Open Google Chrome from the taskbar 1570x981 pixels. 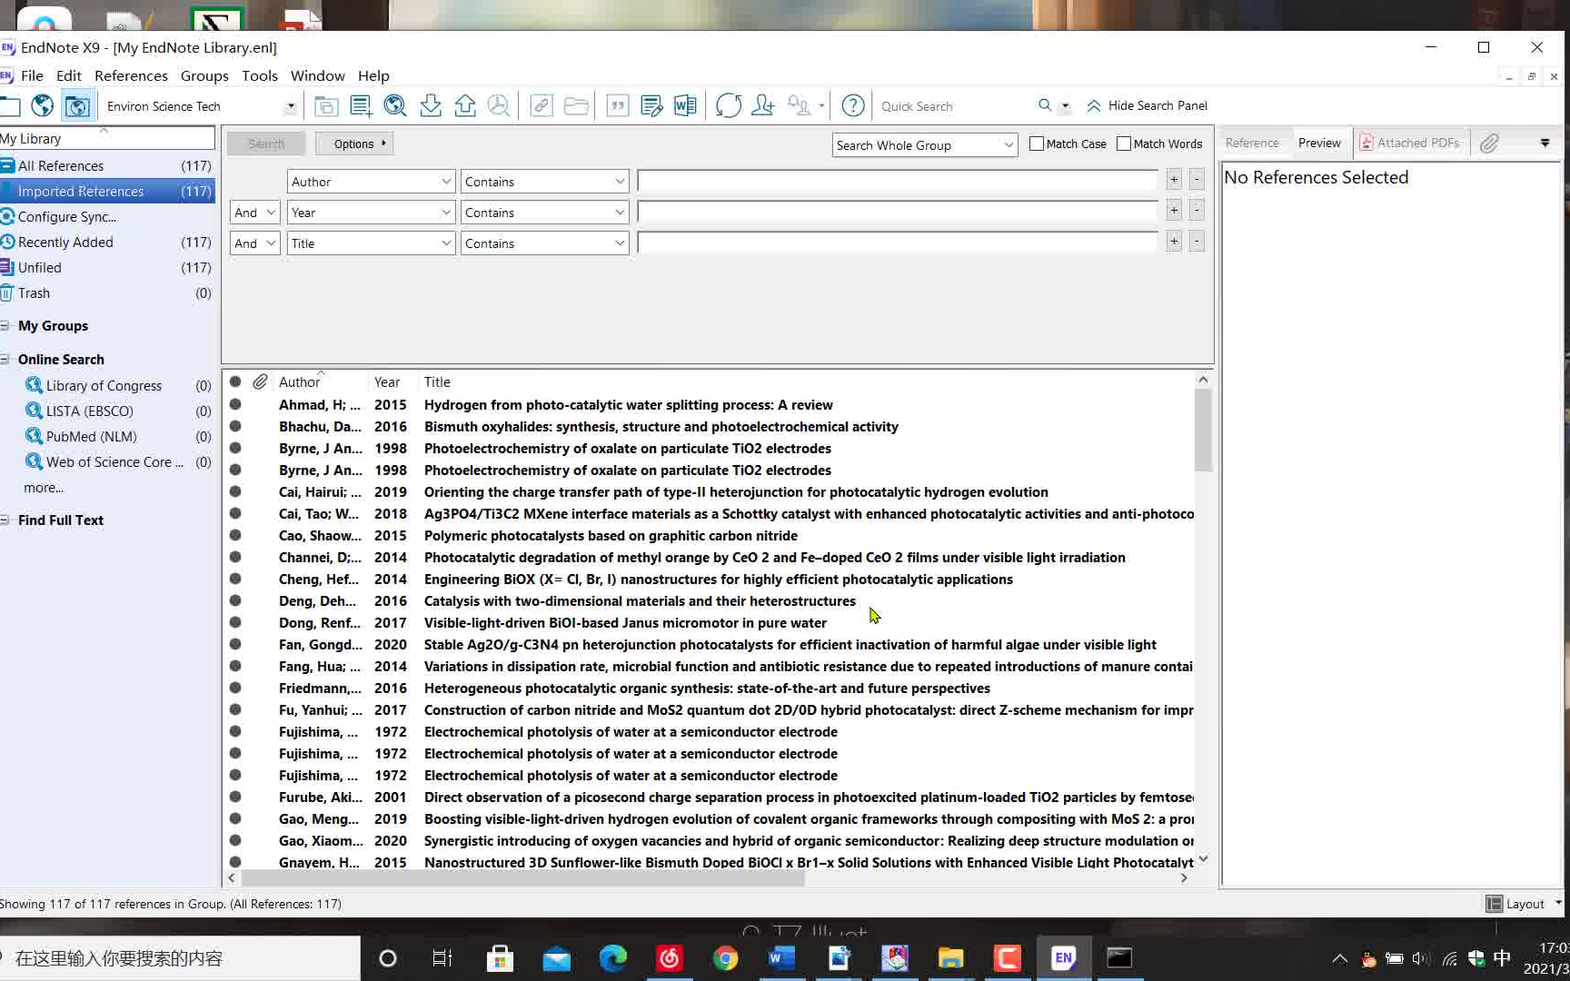pyautogui.click(x=726, y=958)
